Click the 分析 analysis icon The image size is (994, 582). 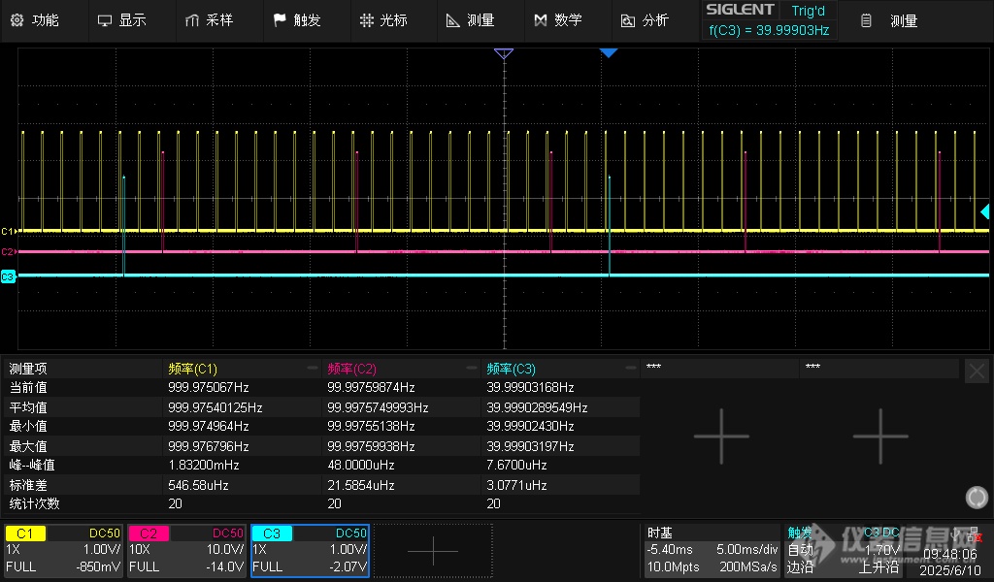click(628, 20)
